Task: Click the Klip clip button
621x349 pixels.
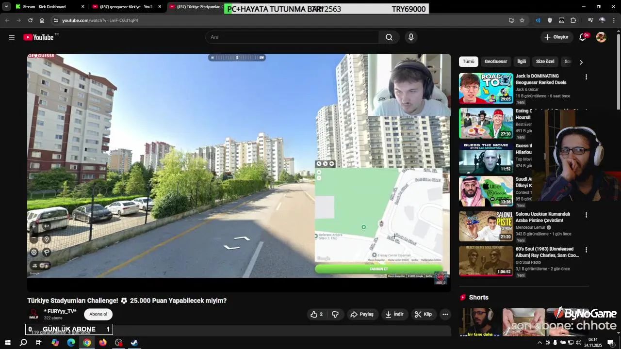Action: (424, 314)
